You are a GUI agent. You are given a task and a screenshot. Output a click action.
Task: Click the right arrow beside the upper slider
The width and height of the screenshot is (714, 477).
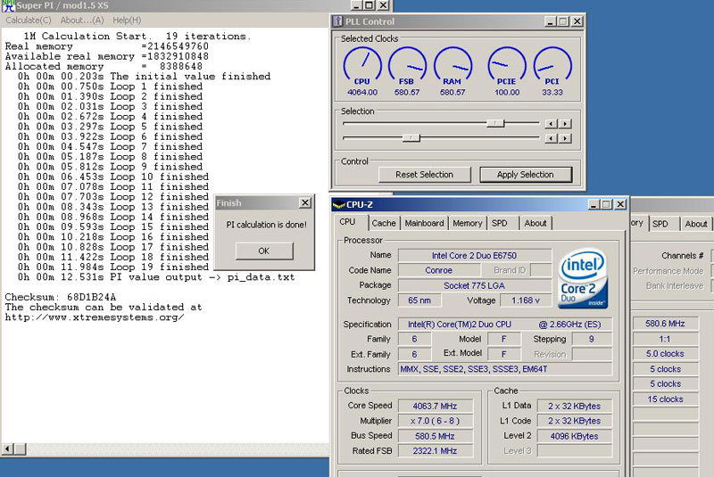[x=564, y=124]
